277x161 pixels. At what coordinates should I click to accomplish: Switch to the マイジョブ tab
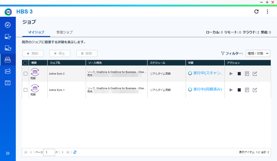(36, 32)
